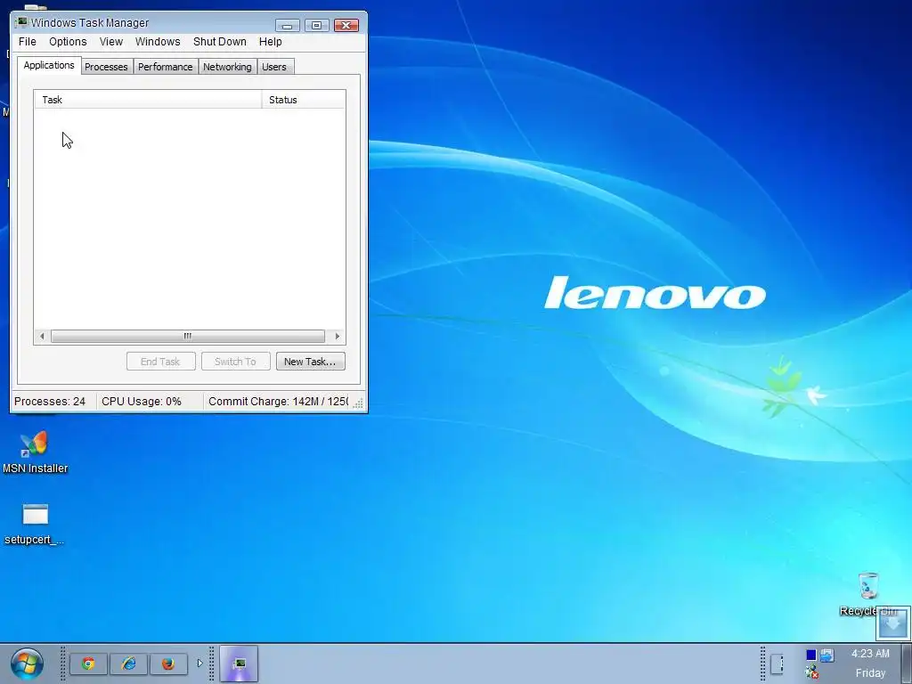Launch Google Chrome from the taskbar

(88, 664)
